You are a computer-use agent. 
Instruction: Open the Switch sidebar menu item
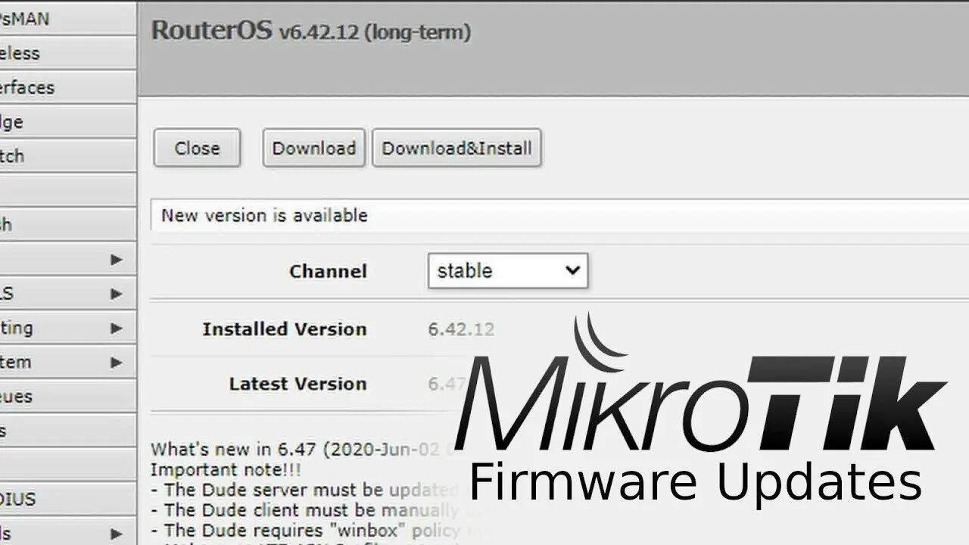[x=67, y=156]
